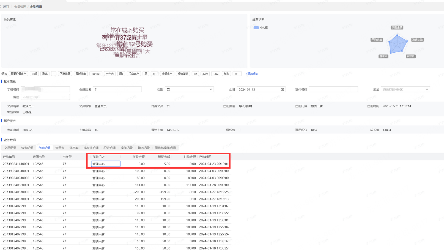Click the 1857 available points value
The width and height of the screenshot is (444, 250).
[x=314, y=130]
